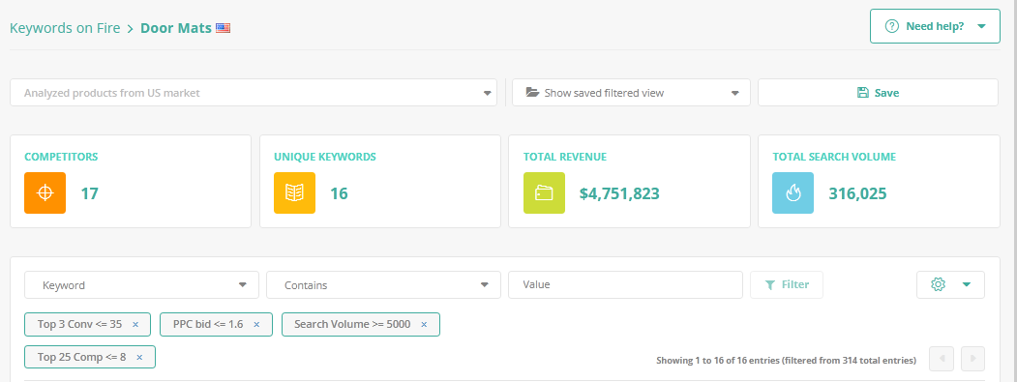The image size is (1017, 382).
Task: Apply the filter with the Filter button
Action: [787, 284]
